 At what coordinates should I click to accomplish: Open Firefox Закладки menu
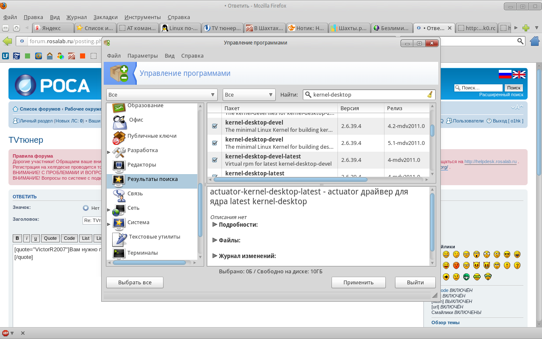(x=105, y=17)
